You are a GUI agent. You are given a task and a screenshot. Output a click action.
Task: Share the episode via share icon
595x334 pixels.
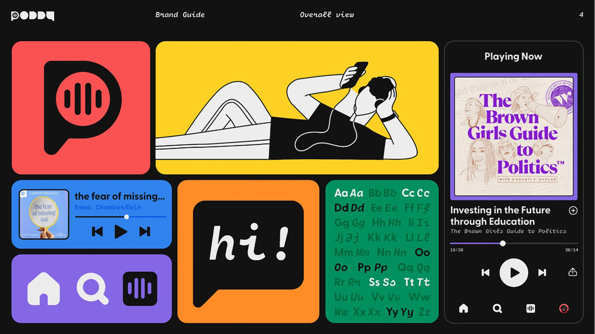[x=573, y=272]
